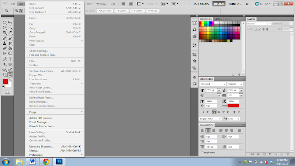
Task: Open Chrome from the taskbar
Action: tap(46, 162)
